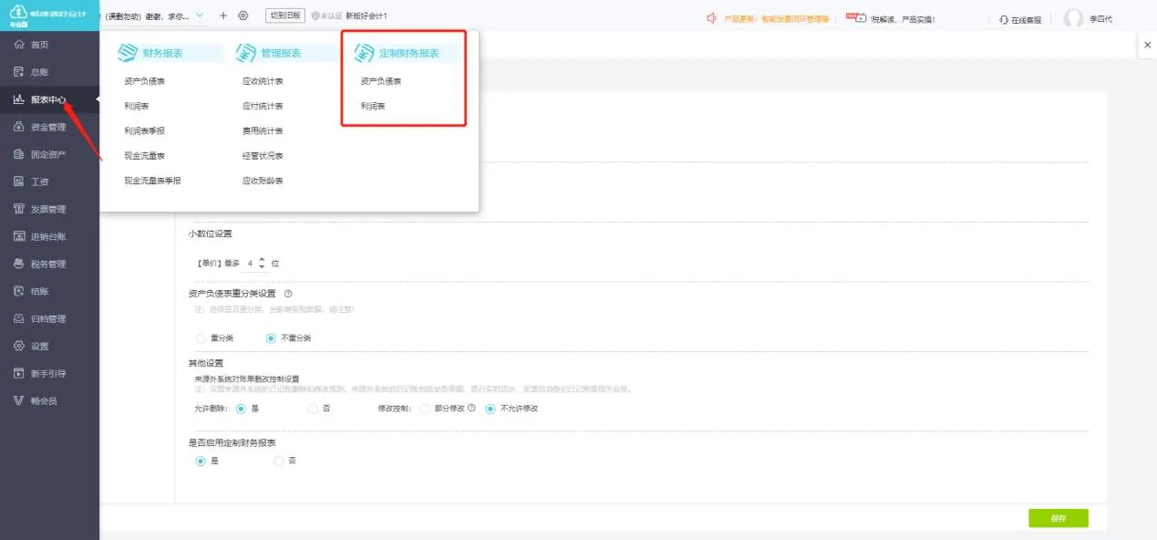1157x540 pixels.
Task: Open the 总账 general ledger icon
Action: (x=18, y=72)
